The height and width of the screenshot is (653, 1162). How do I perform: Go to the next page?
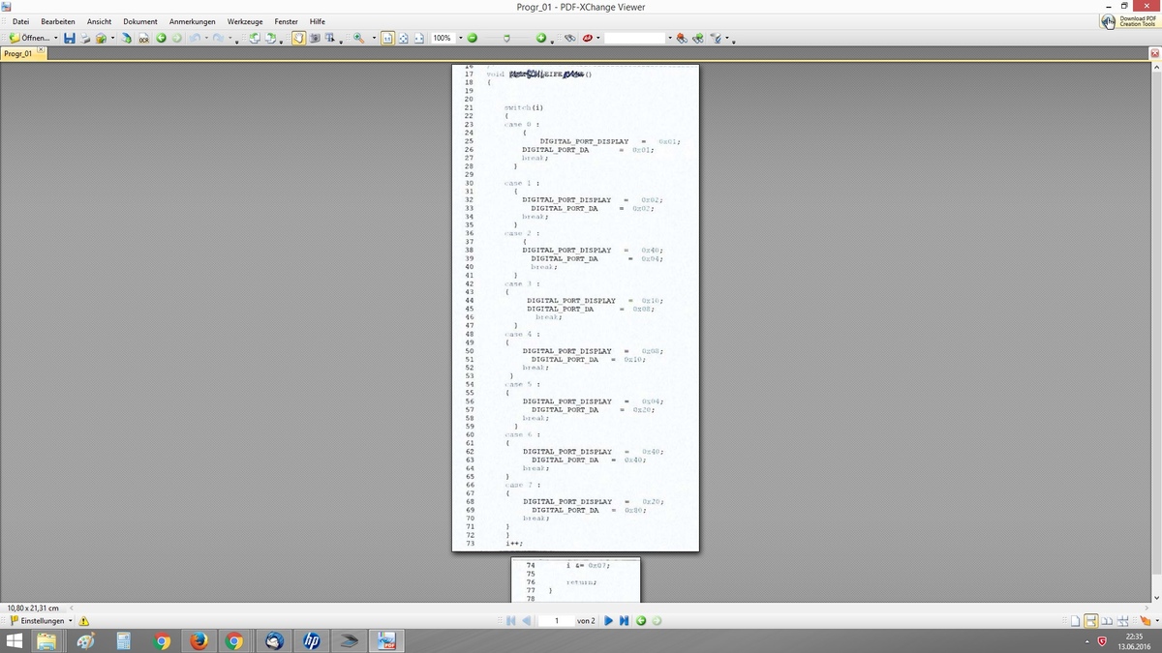coord(609,620)
